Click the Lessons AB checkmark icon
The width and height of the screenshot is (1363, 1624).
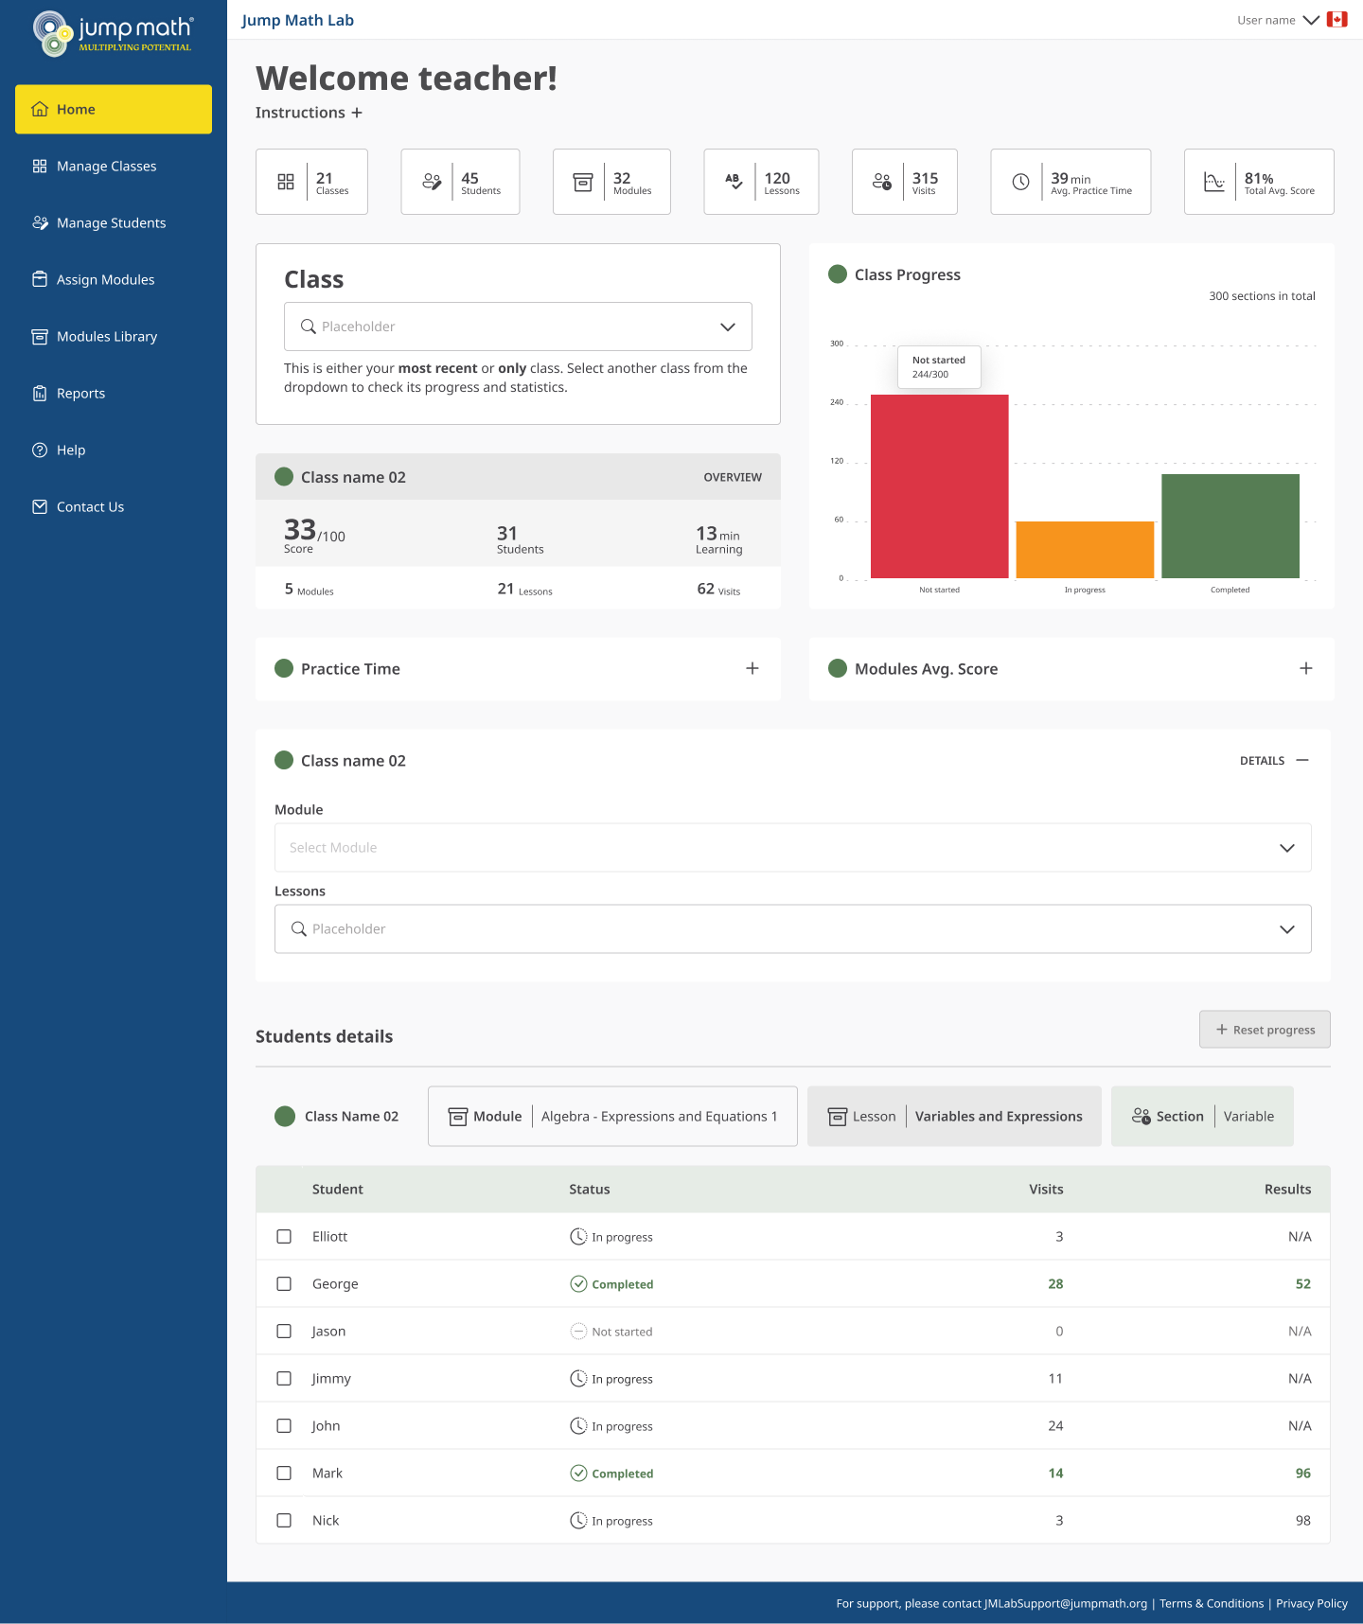(x=734, y=182)
